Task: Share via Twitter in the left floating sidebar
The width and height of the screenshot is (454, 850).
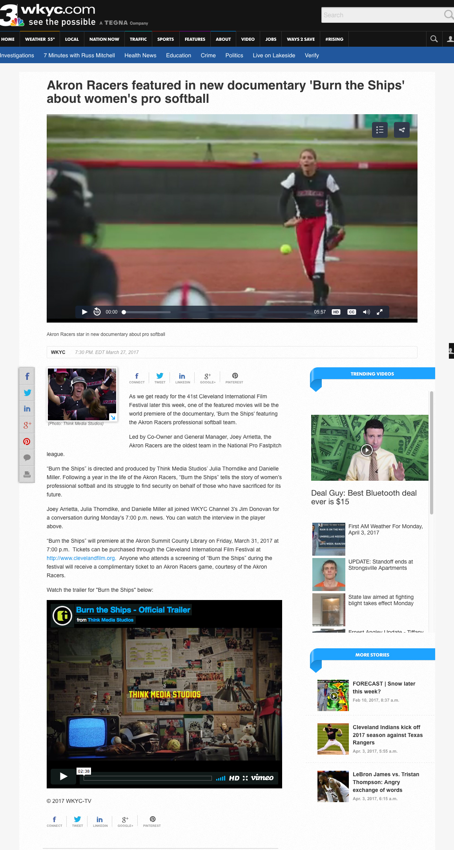Action: point(27,393)
